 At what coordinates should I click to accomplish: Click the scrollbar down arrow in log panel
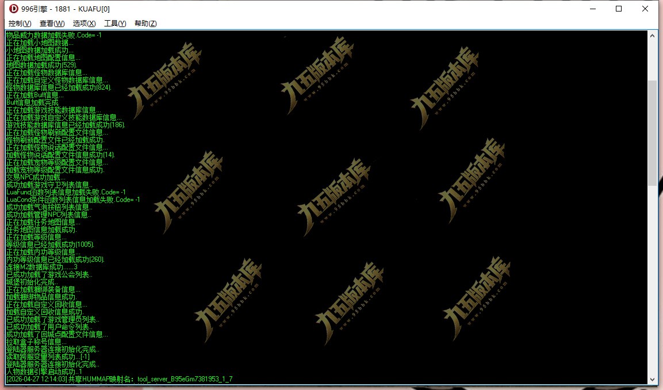(653, 380)
